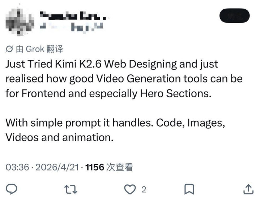Click the 03:36 timestamp
This screenshot has height=199, width=260.
click(17, 167)
